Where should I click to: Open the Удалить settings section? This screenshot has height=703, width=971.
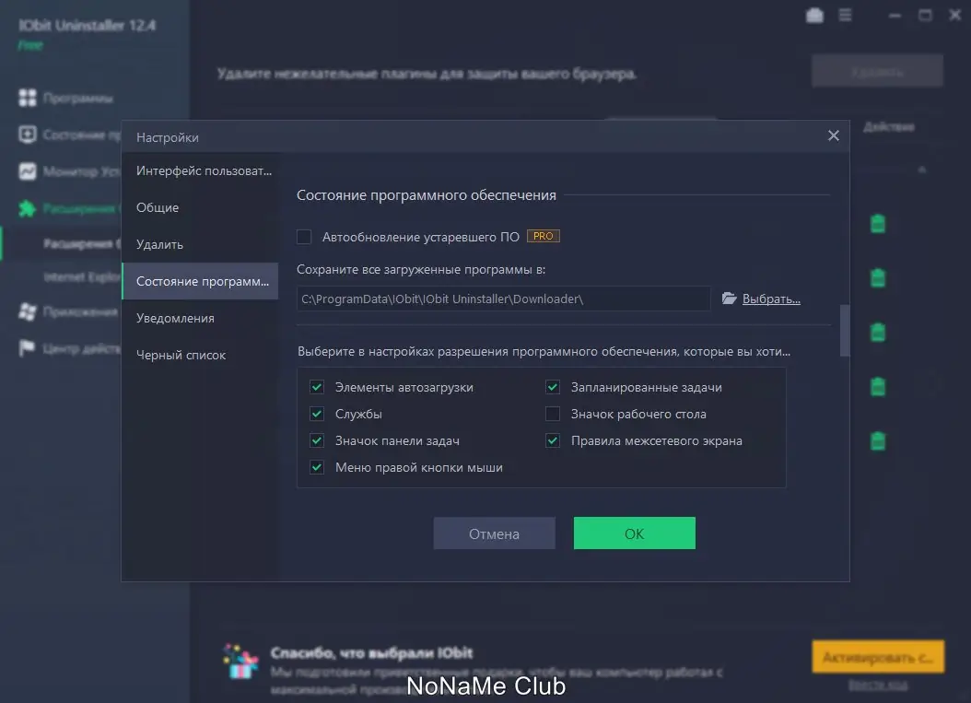click(200, 244)
